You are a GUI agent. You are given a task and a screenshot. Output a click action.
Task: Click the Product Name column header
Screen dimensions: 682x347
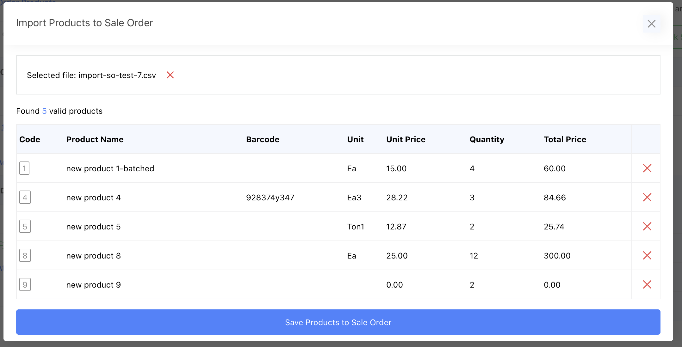click(95, 139)
